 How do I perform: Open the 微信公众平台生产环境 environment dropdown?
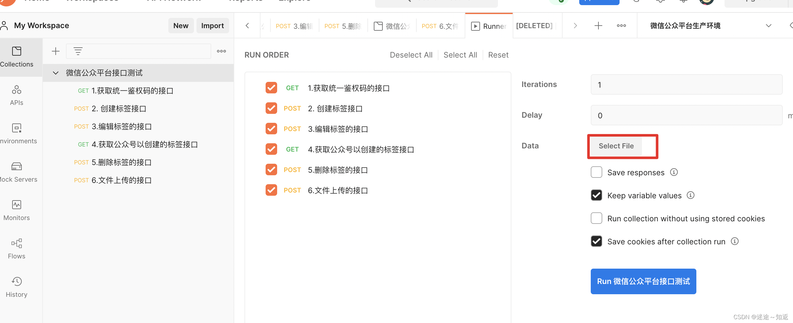(x=710, y=26)
